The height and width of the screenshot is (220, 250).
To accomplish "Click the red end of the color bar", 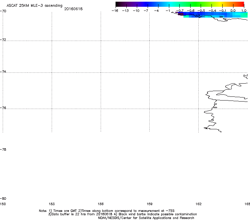I will (x=241, y=4).
